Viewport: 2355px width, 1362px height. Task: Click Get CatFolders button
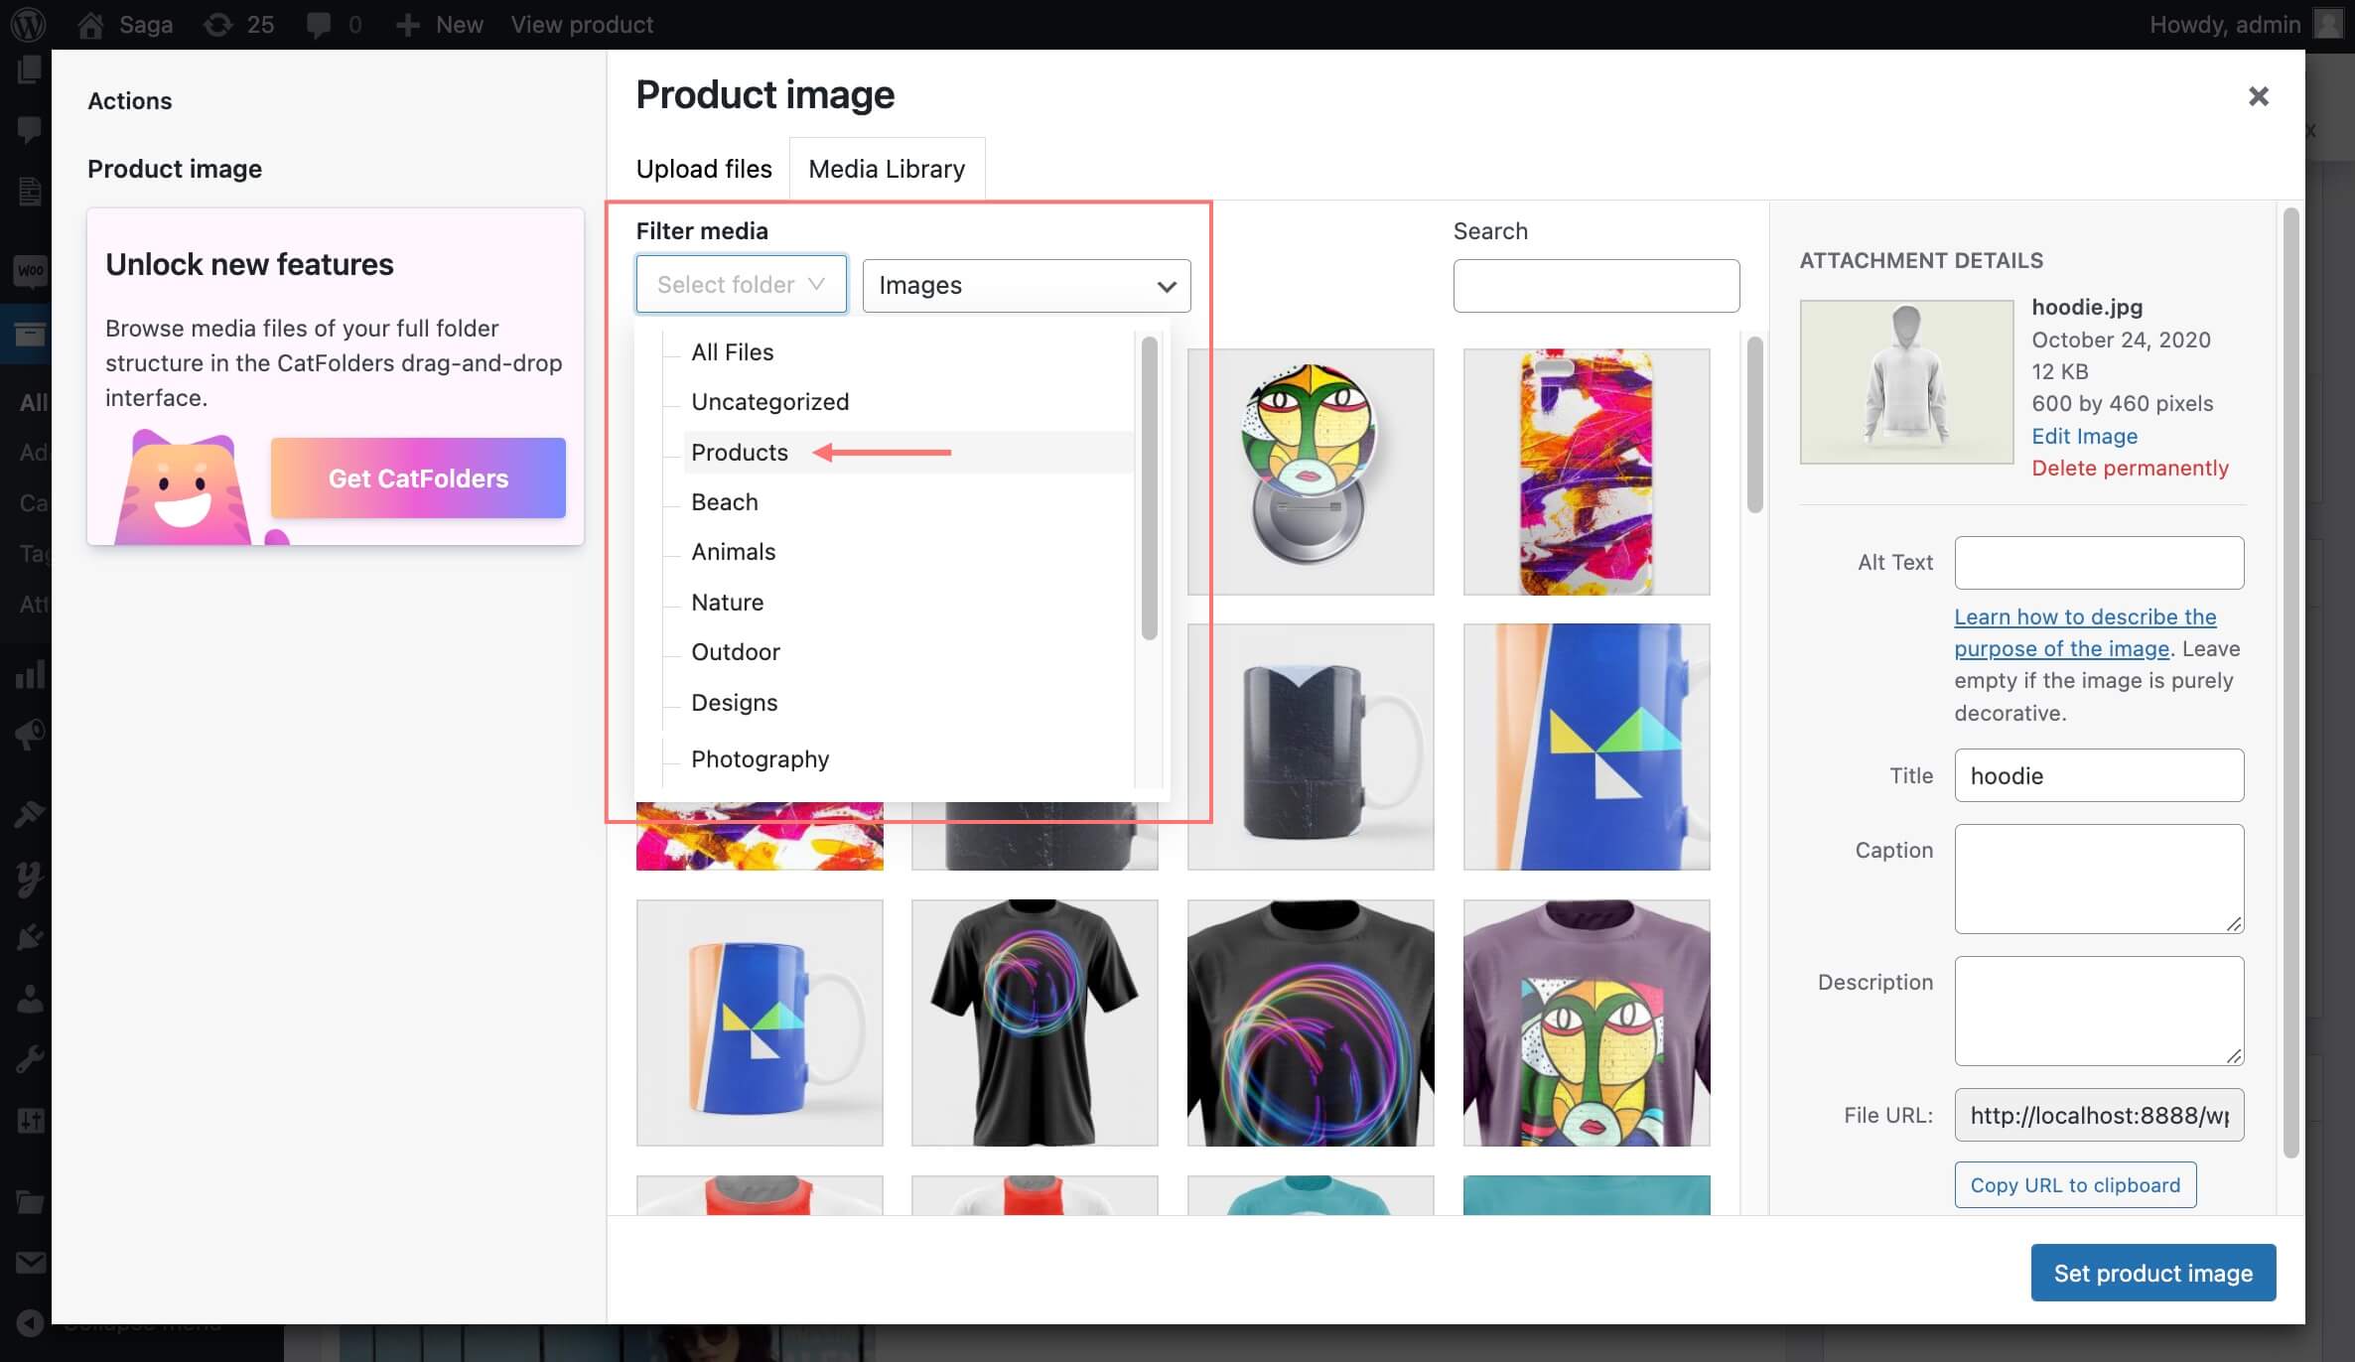[418, 477]
